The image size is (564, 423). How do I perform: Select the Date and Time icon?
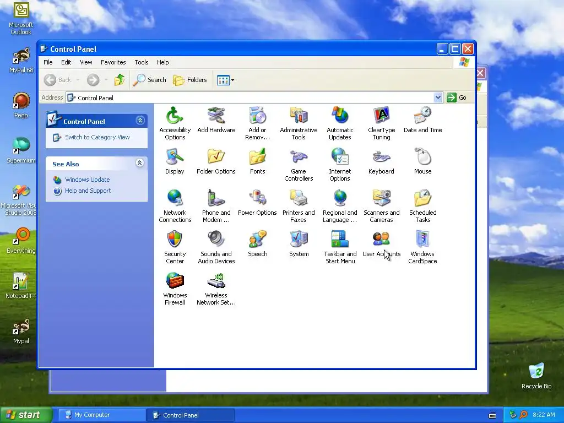coord(422,120)
